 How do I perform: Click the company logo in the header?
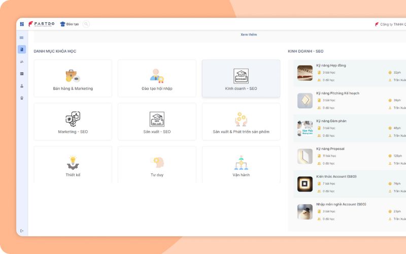(377, 24)
